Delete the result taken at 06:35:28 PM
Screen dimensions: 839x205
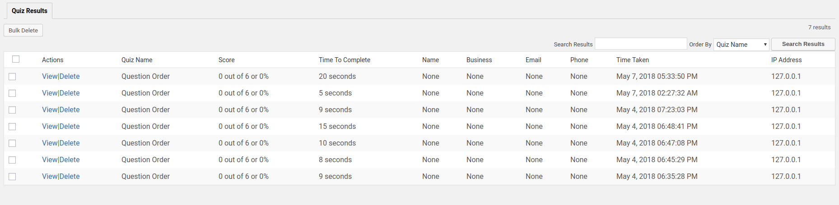click(70, 177)
